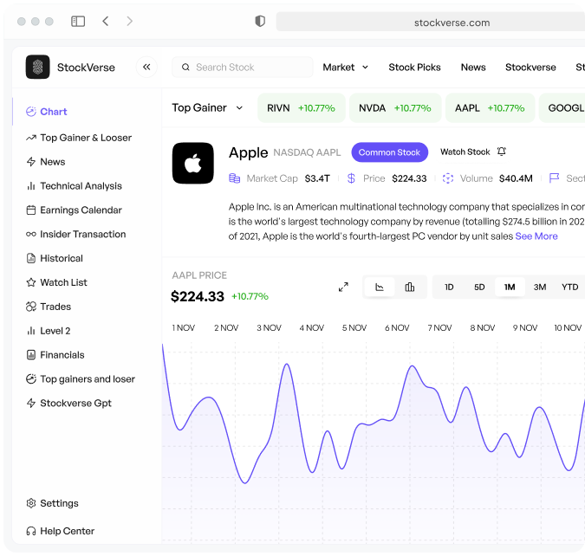Image resolution: width=585 pixels, height=556 pixels.
Task: Click the Watch Stock label
Action: tap(465, 152)
